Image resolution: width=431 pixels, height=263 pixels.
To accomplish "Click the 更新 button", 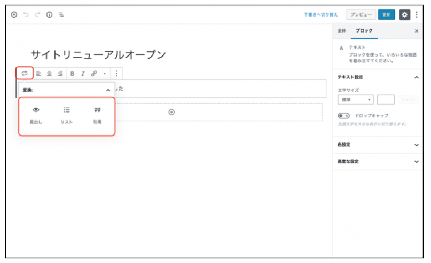I will click(386, 15).
